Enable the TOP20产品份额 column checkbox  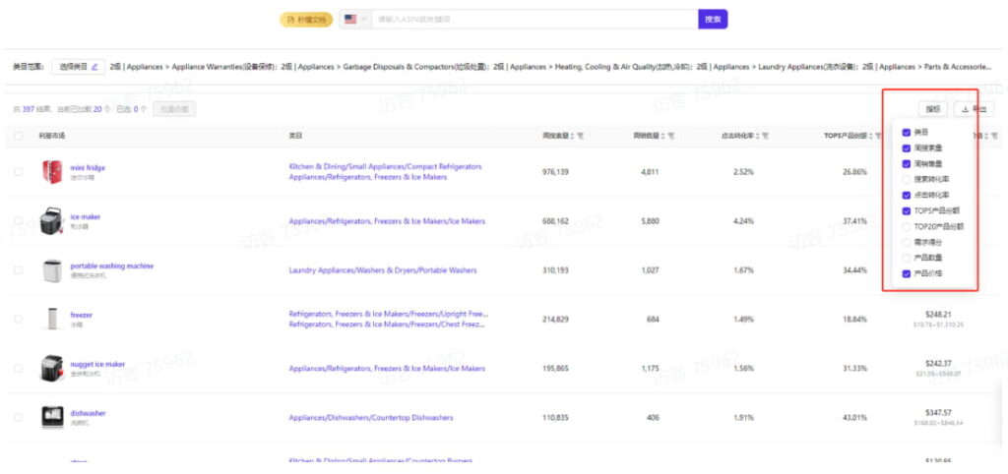907,226
